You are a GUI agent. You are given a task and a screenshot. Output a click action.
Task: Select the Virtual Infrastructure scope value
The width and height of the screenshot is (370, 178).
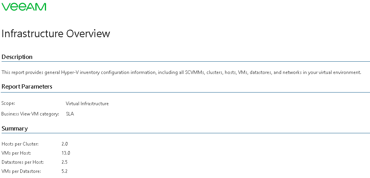pos(87,104)
